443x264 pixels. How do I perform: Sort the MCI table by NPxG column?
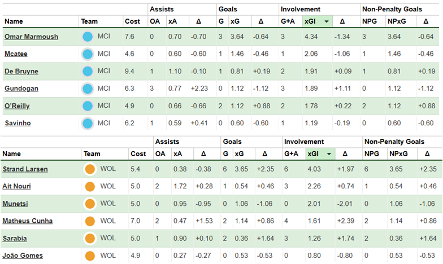(x=396, y=21)
